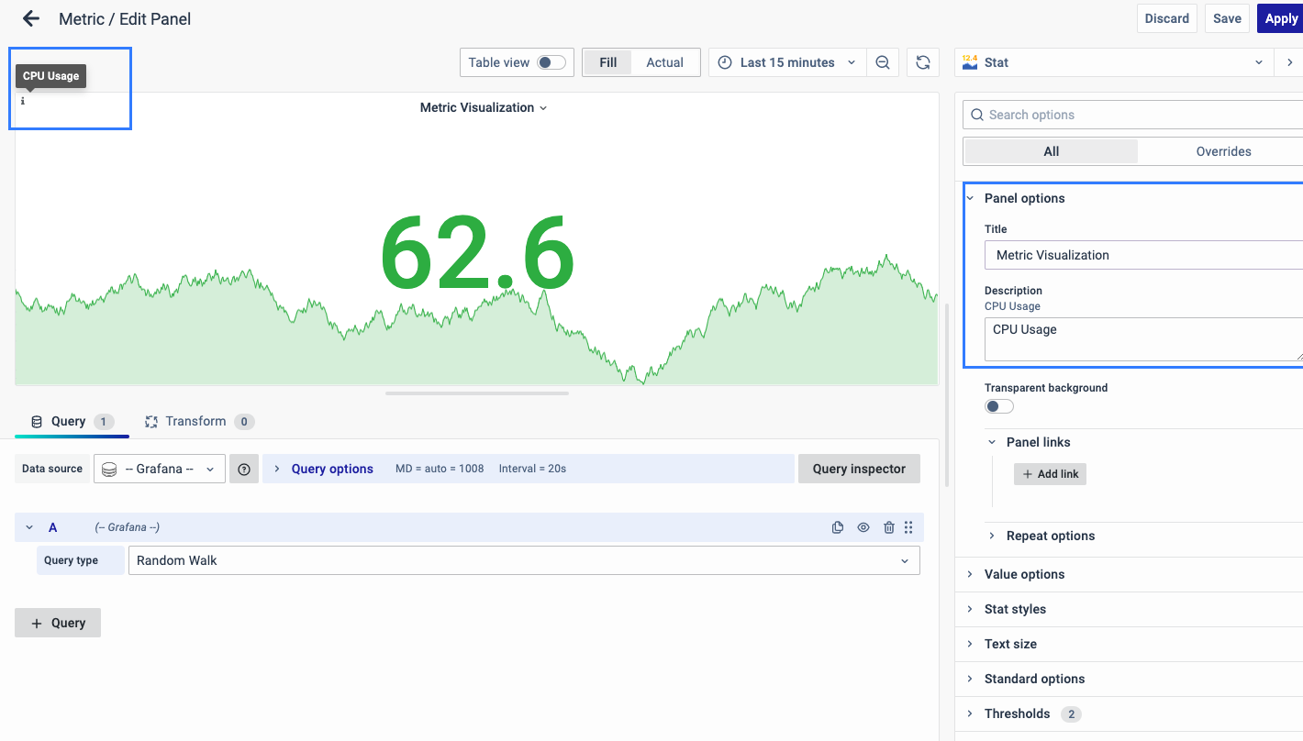Click the drag handle for query A
This screenshot has height=741, width=1303.
click(908, 527)
